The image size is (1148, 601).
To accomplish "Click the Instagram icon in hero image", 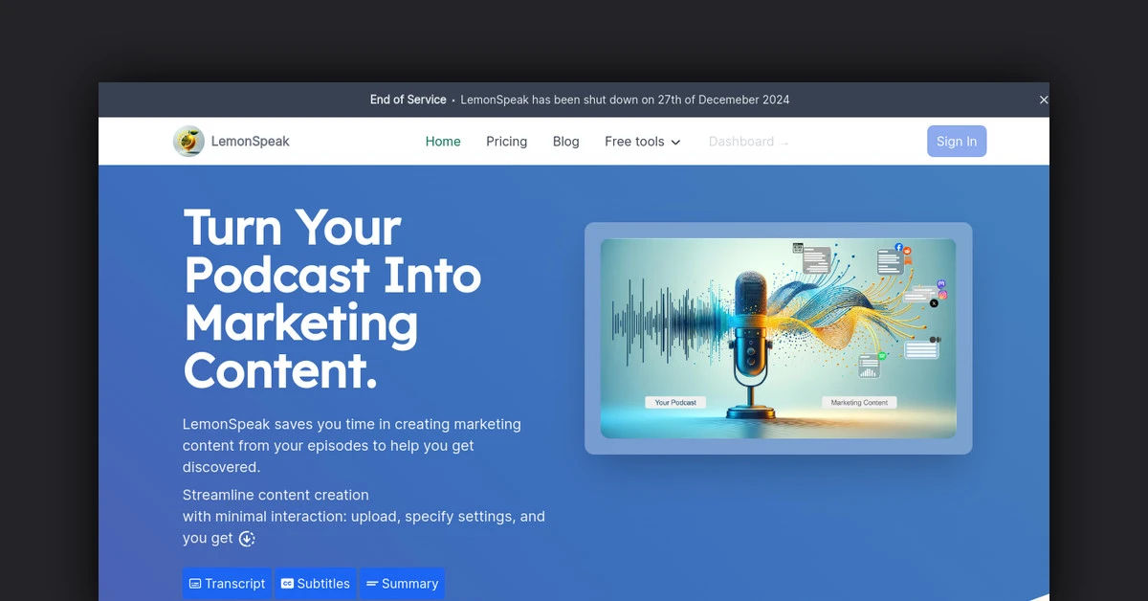I will 942,295.
